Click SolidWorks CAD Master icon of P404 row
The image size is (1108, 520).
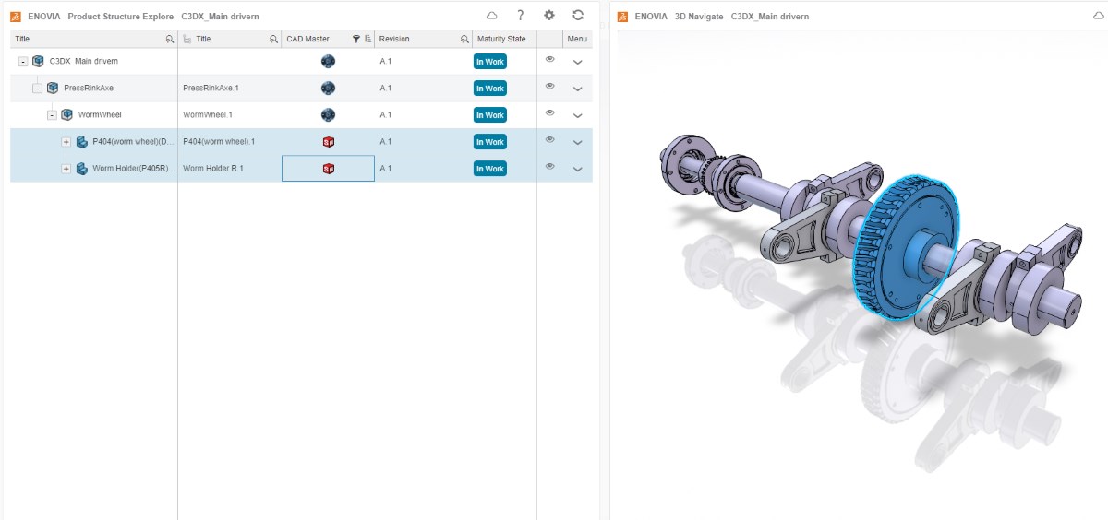[328, 141]
